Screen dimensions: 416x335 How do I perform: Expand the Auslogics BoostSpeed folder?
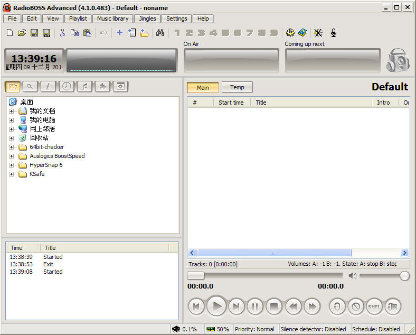click(12, 156)
